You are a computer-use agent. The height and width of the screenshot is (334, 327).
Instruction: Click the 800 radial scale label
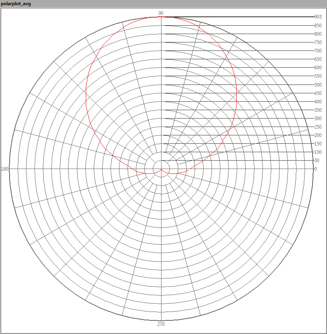(x=318, y=34)
